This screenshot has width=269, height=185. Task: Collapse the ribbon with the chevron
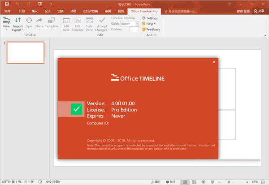point(265,35)
